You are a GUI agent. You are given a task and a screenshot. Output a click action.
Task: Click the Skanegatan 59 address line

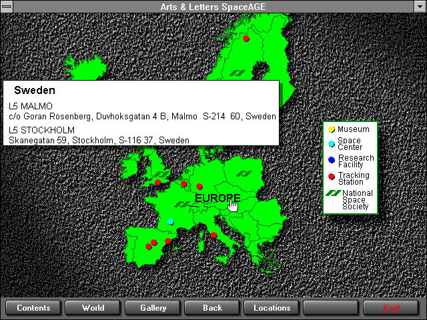[x=99, y=140]
